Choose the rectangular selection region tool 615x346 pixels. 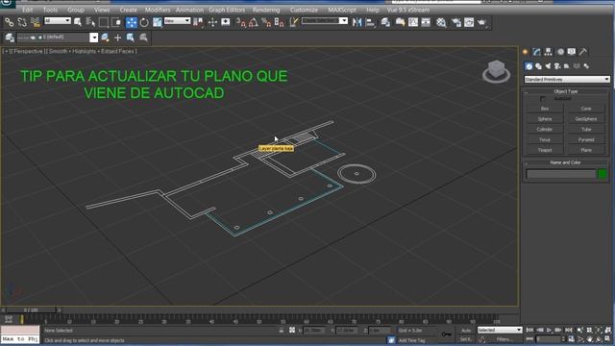click(x=104, y=22)
